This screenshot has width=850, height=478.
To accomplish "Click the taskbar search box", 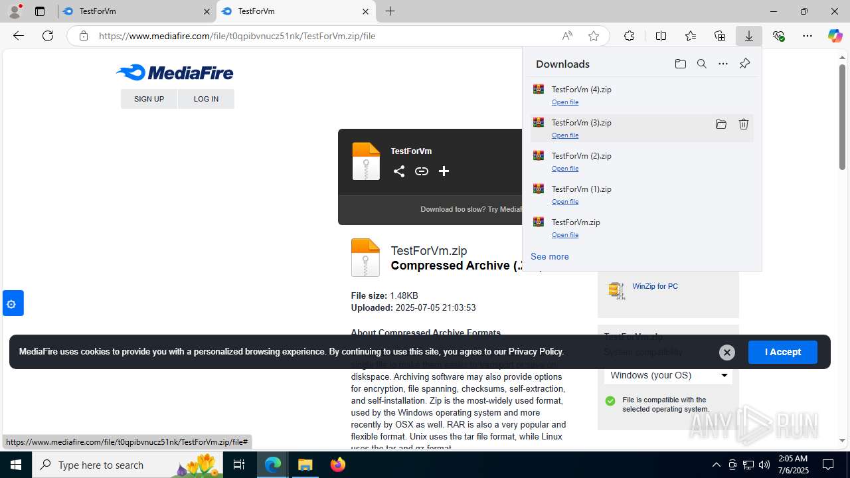I will coord(129,465).
